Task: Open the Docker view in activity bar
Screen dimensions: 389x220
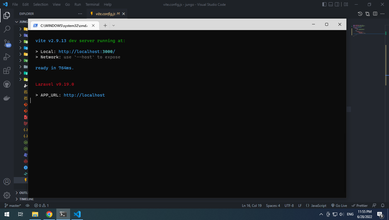Action: click(x=7, y=98)
